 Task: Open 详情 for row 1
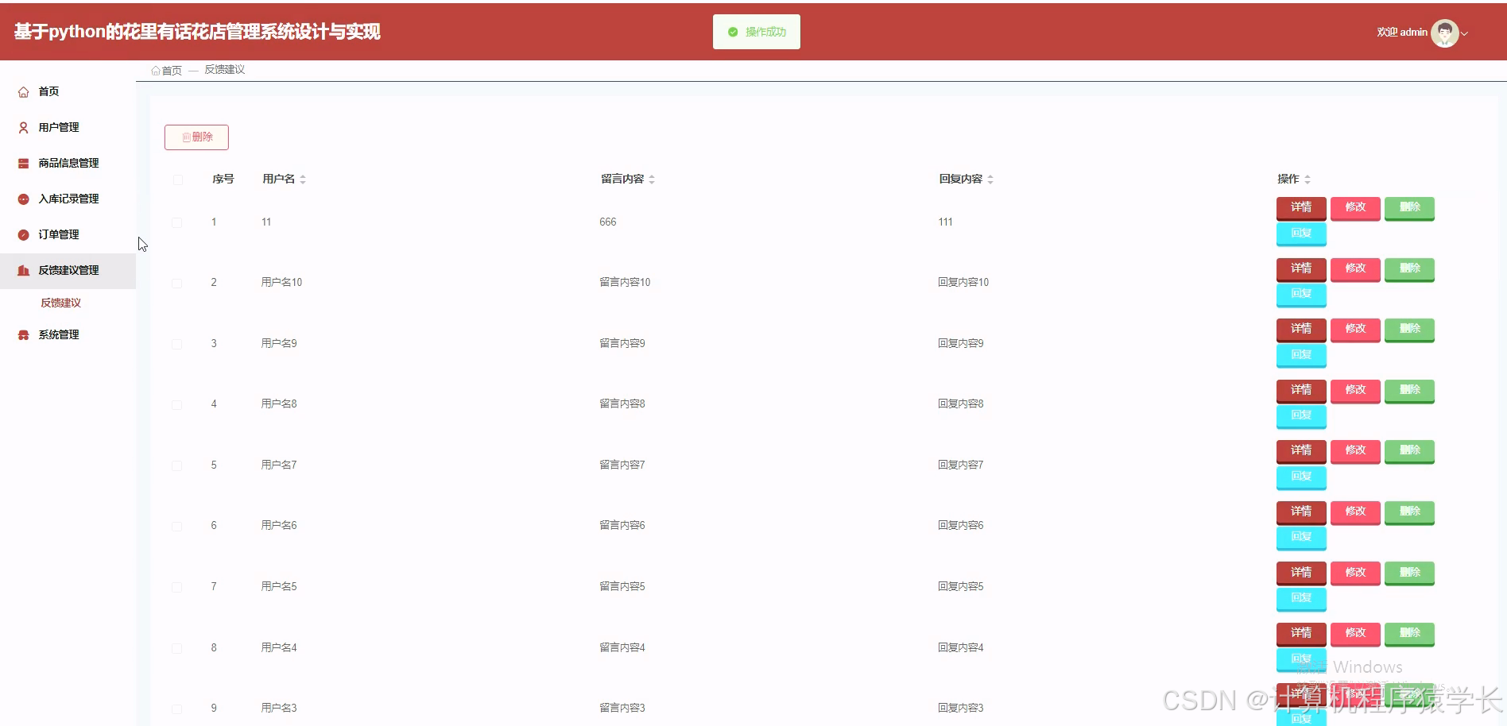tap(1301, 207)
